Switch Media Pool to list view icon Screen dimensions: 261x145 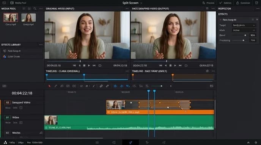pyautogui.click(x=24, y=9)
